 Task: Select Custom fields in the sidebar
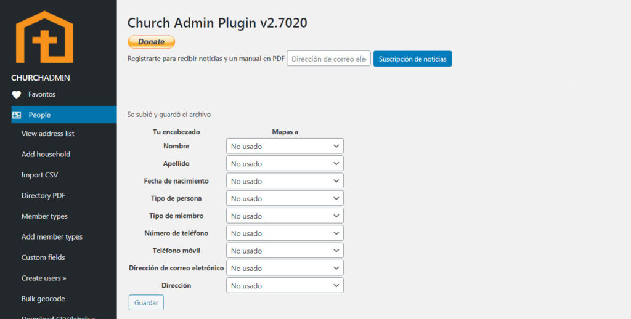43,257
